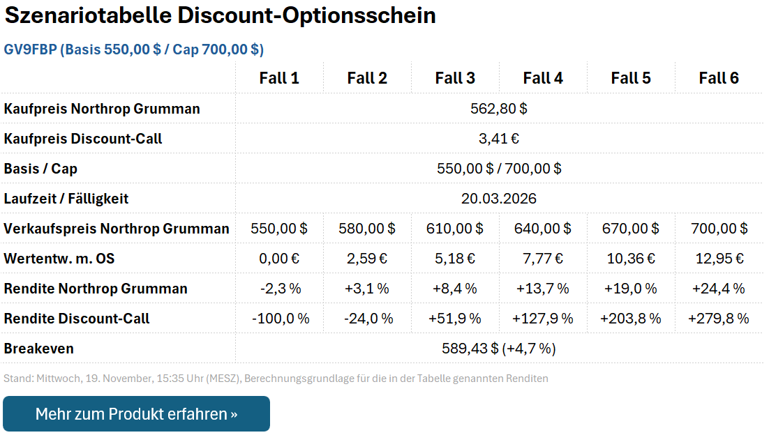Image resolution: width=769 pixels, height=435 pixels.
Task: Select the "Fall 6" column header
Action: (x=719, y=78)
